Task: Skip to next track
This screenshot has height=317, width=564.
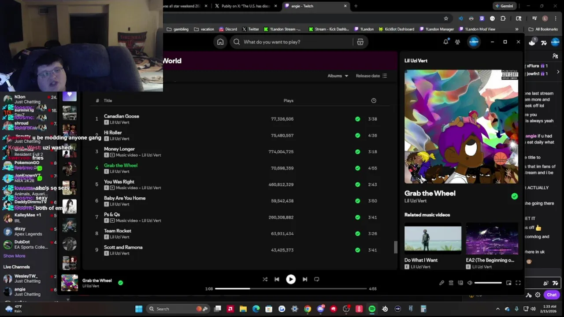Action: [x=305, y=279]
